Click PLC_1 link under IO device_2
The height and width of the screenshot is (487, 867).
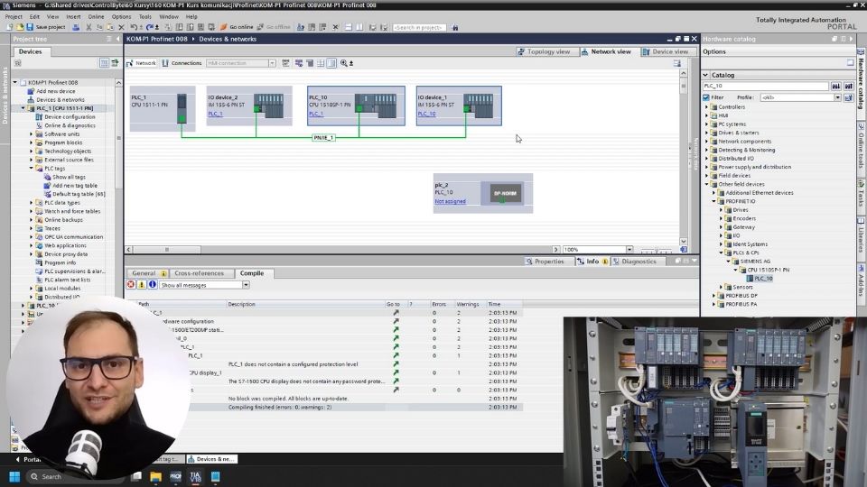pos(215,114)
